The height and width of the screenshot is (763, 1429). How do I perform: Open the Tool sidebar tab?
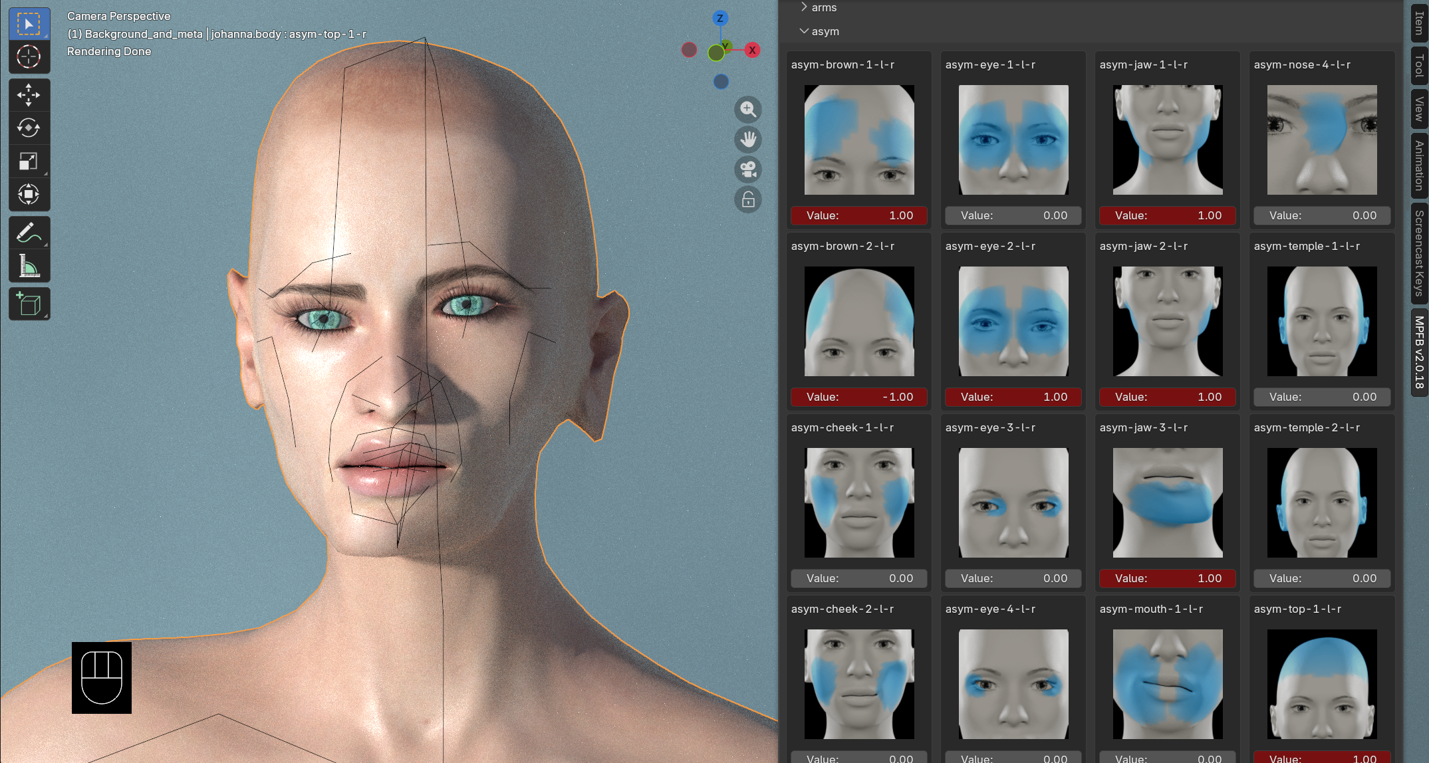coord(1419,65)
